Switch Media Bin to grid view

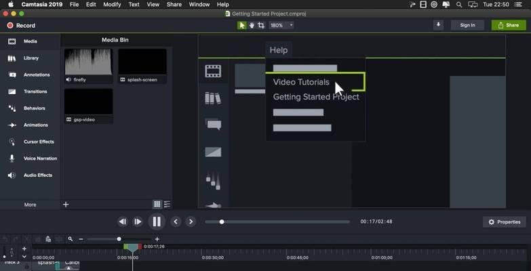click(157, 204)
